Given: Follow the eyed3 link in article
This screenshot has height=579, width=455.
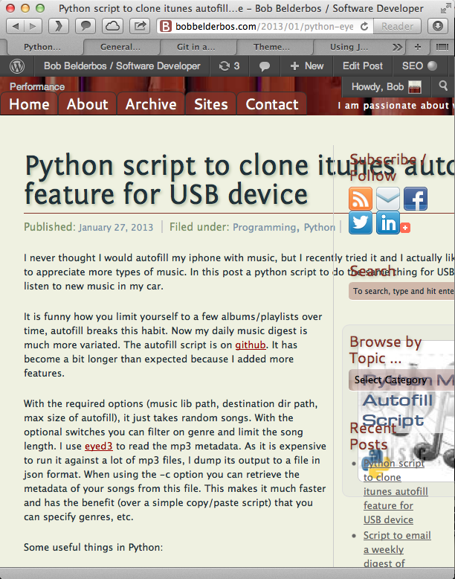Looking at the screenshot, I should point(99,446).
